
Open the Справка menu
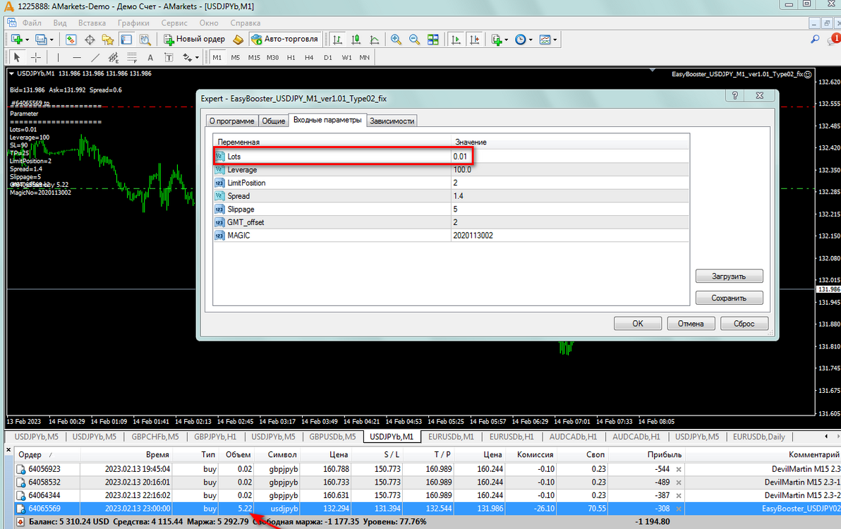[x=245, y=23]
